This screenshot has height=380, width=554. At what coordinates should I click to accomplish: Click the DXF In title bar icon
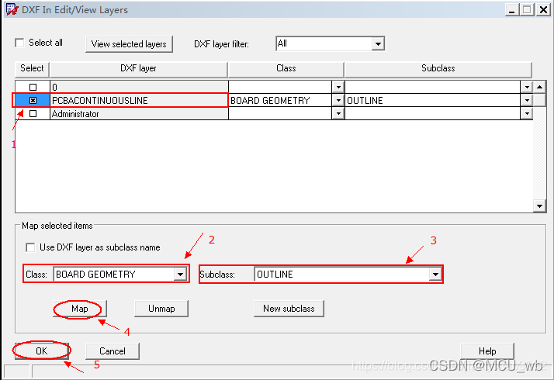12,9
